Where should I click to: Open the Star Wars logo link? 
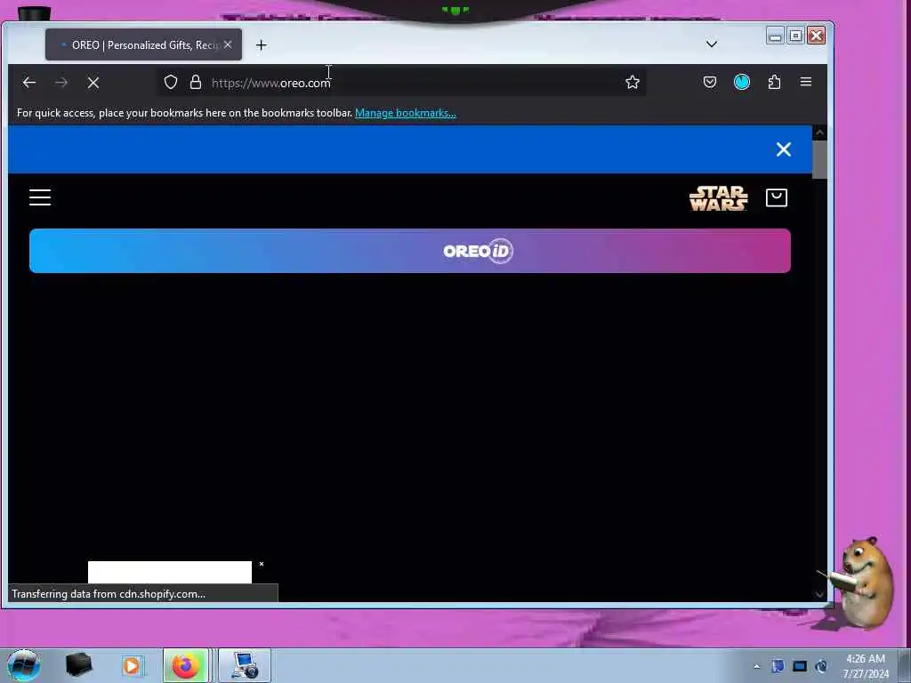(719, 198)
